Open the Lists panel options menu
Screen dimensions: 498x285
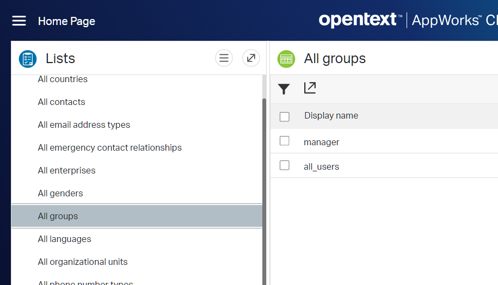(x=224, y=58)
